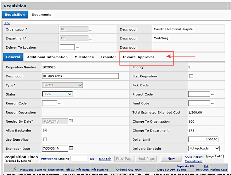Open calendar picker for Expiration Date
Screen dimensions: 231x175
[x=71, y=148]
